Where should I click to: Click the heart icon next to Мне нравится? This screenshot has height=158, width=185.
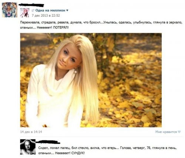coord(179,132)
